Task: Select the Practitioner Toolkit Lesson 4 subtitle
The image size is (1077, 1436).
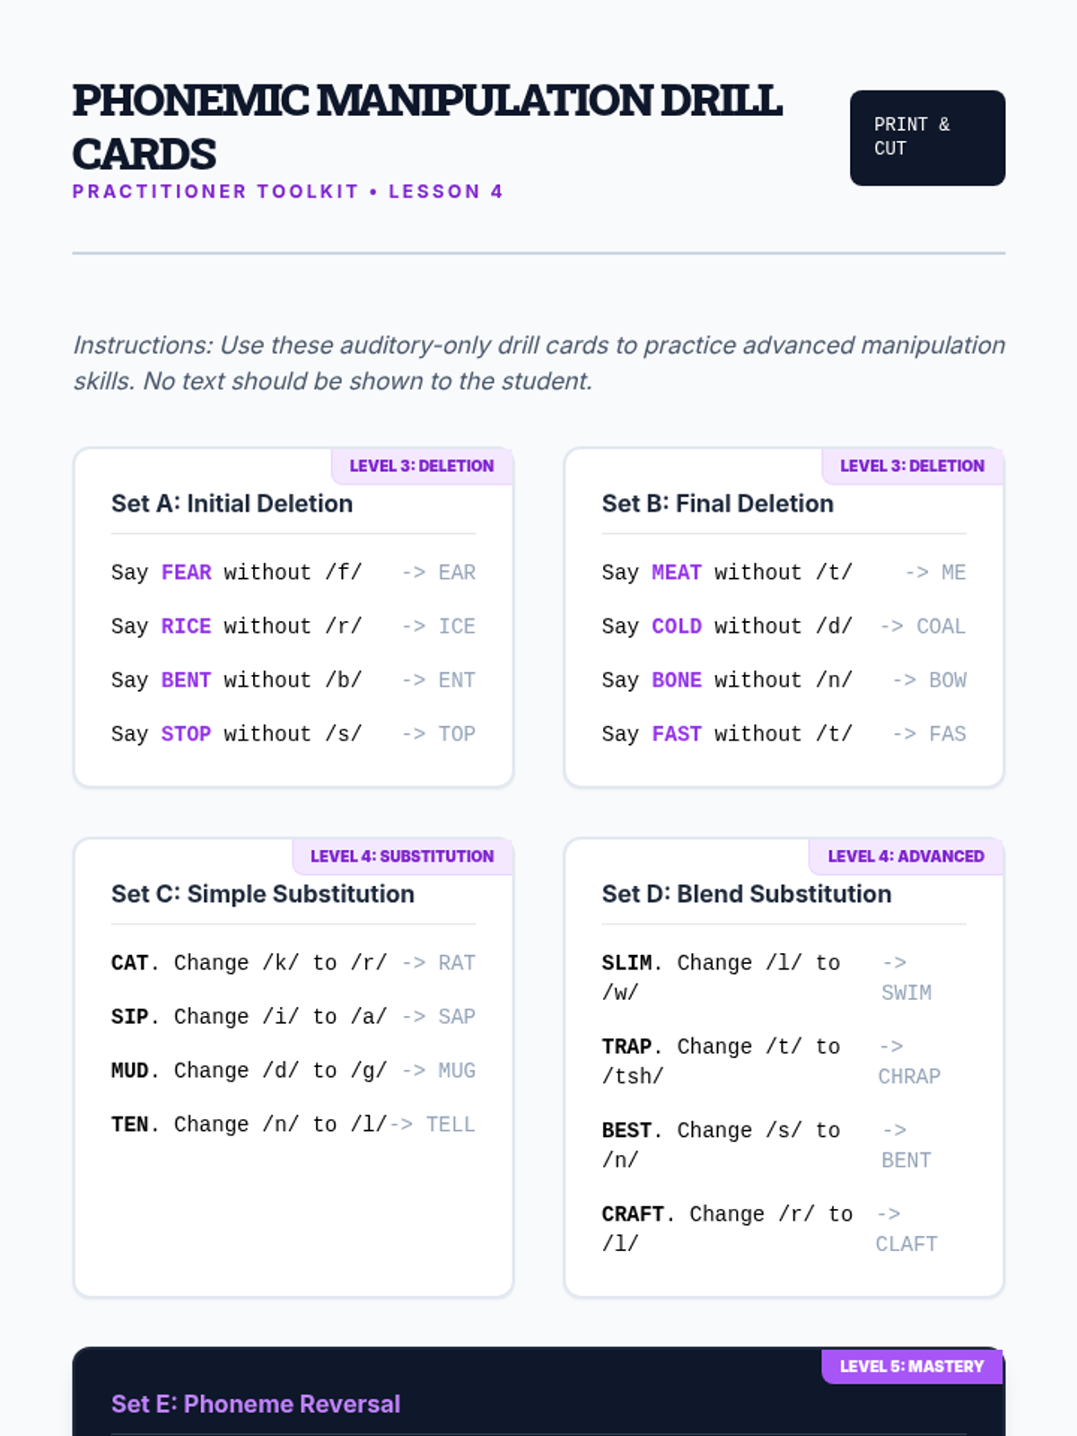Action: [x=287, y=191]
